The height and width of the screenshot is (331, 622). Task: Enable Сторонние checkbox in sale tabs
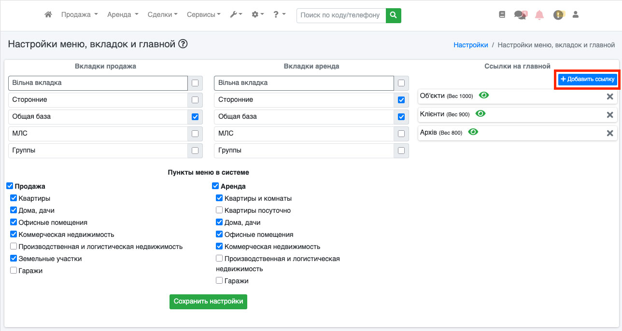(195, 100)
